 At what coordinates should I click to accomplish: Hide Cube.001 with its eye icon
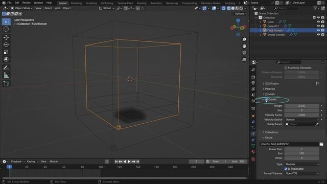tap(318, 26)
